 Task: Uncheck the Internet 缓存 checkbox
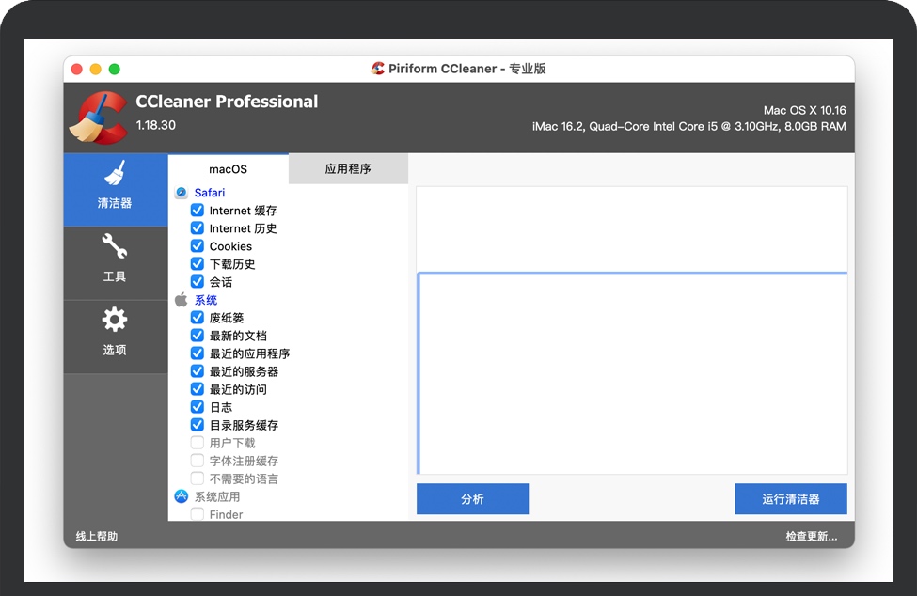pyautogui.click(x=198, y=211)
